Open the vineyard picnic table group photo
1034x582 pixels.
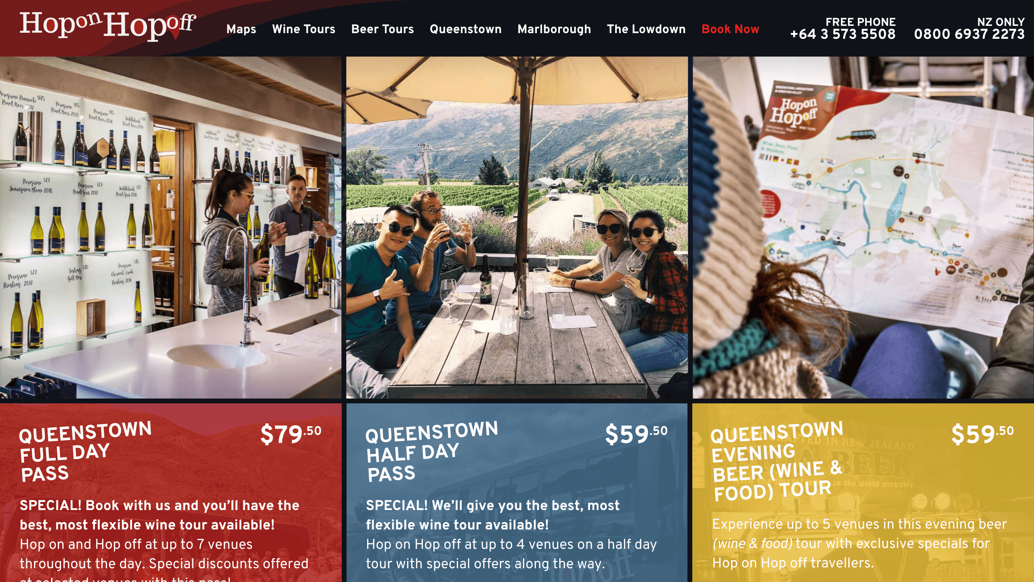[517, 228]
